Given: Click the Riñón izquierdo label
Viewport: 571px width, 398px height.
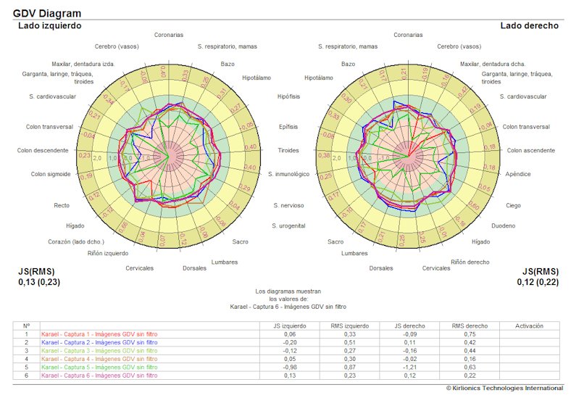Looking at the screenshot, I should point(107,253).
